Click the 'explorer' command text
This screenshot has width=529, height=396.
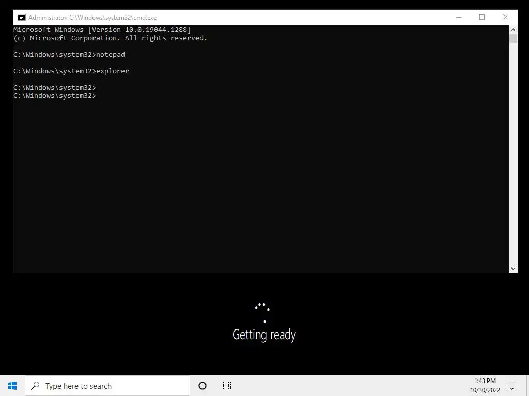[113, 71]
